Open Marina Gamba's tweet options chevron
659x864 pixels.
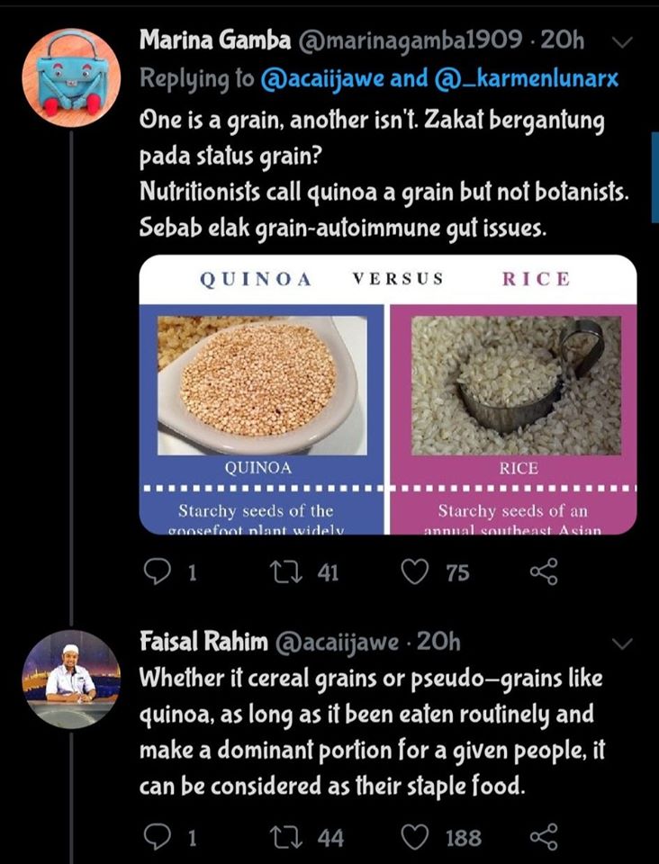pyautogui.click(x=622, y=41)
